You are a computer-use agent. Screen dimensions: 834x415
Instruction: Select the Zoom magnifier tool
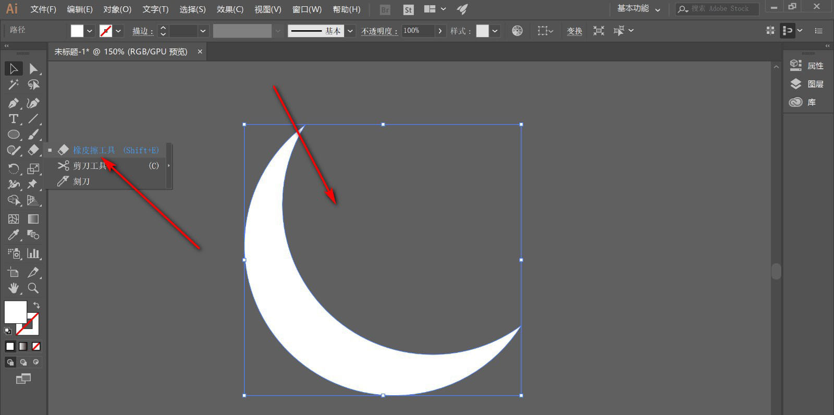pyautogui.click(x=33, y=288)
